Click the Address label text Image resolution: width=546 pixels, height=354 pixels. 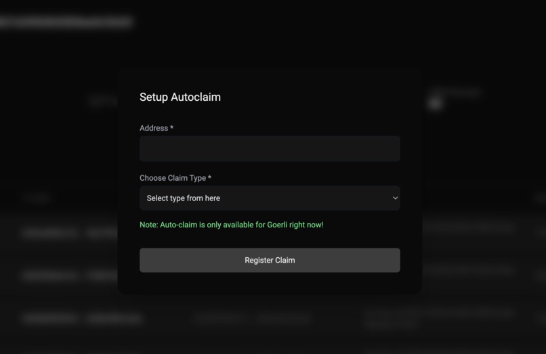154,128
